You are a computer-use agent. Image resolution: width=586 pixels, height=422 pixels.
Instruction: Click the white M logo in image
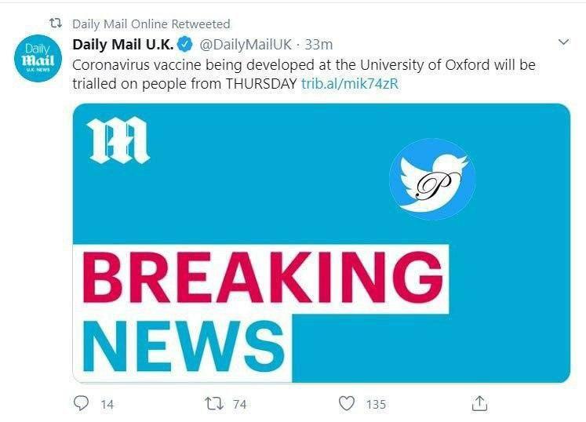(x=119, y=141)
